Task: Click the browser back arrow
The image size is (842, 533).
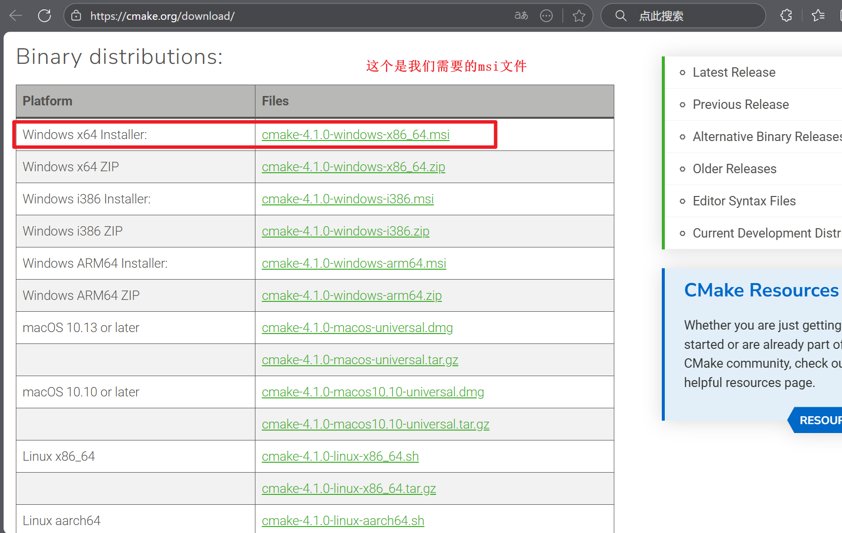Action: (x=15, y=15)
